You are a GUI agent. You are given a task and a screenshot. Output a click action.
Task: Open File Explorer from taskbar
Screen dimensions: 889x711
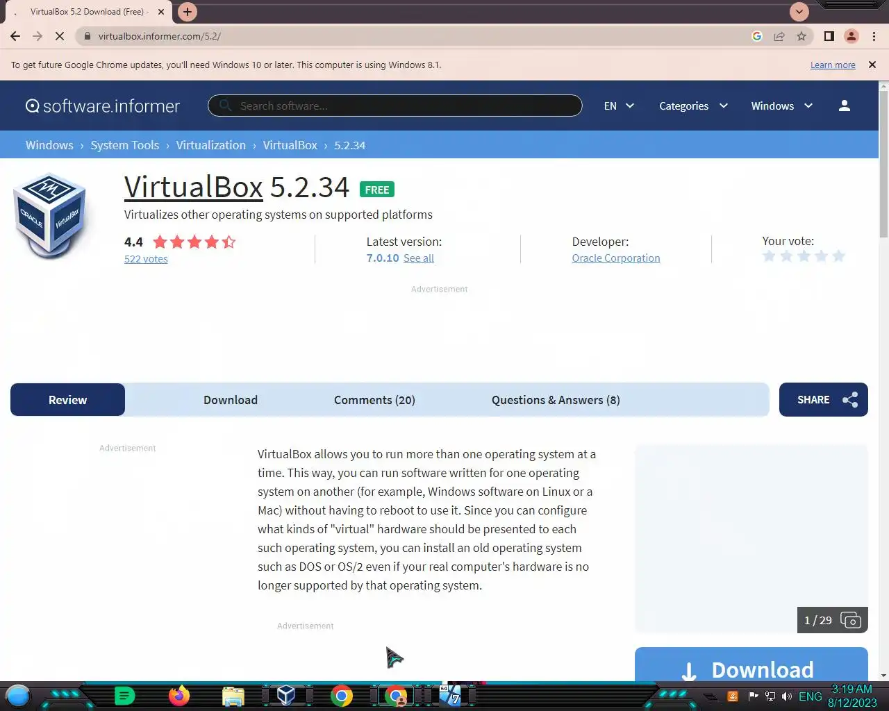click(233, 696)
